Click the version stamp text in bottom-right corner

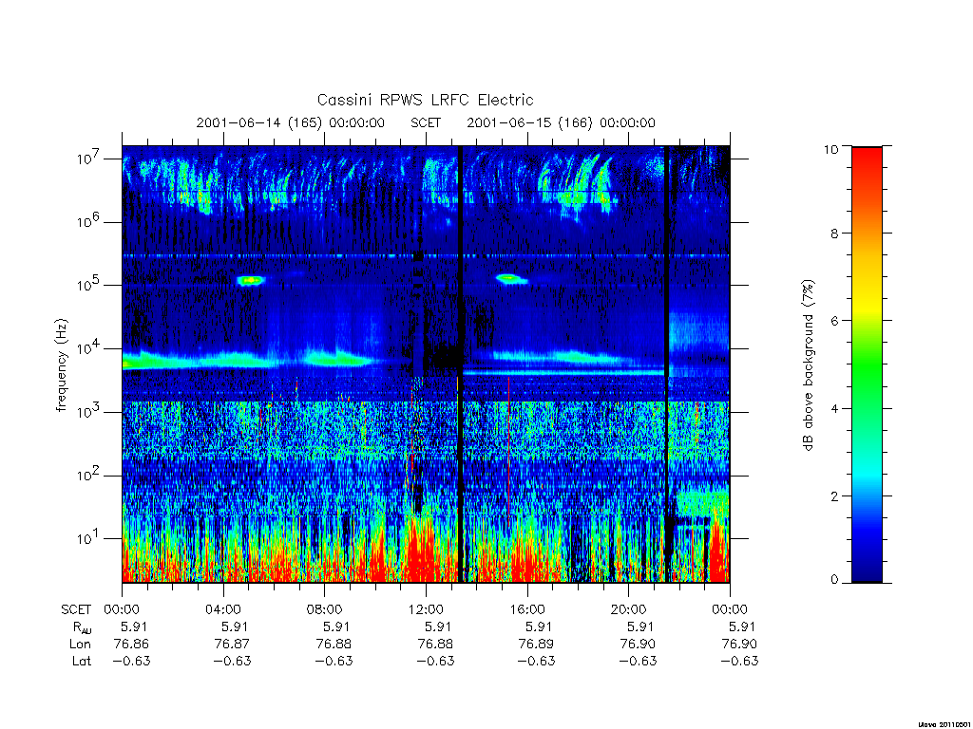945,724
